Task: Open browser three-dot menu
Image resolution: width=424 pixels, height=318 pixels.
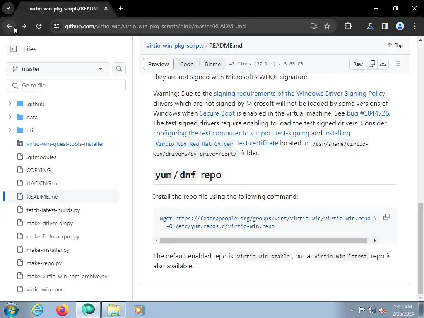Action: coord(415,26)
